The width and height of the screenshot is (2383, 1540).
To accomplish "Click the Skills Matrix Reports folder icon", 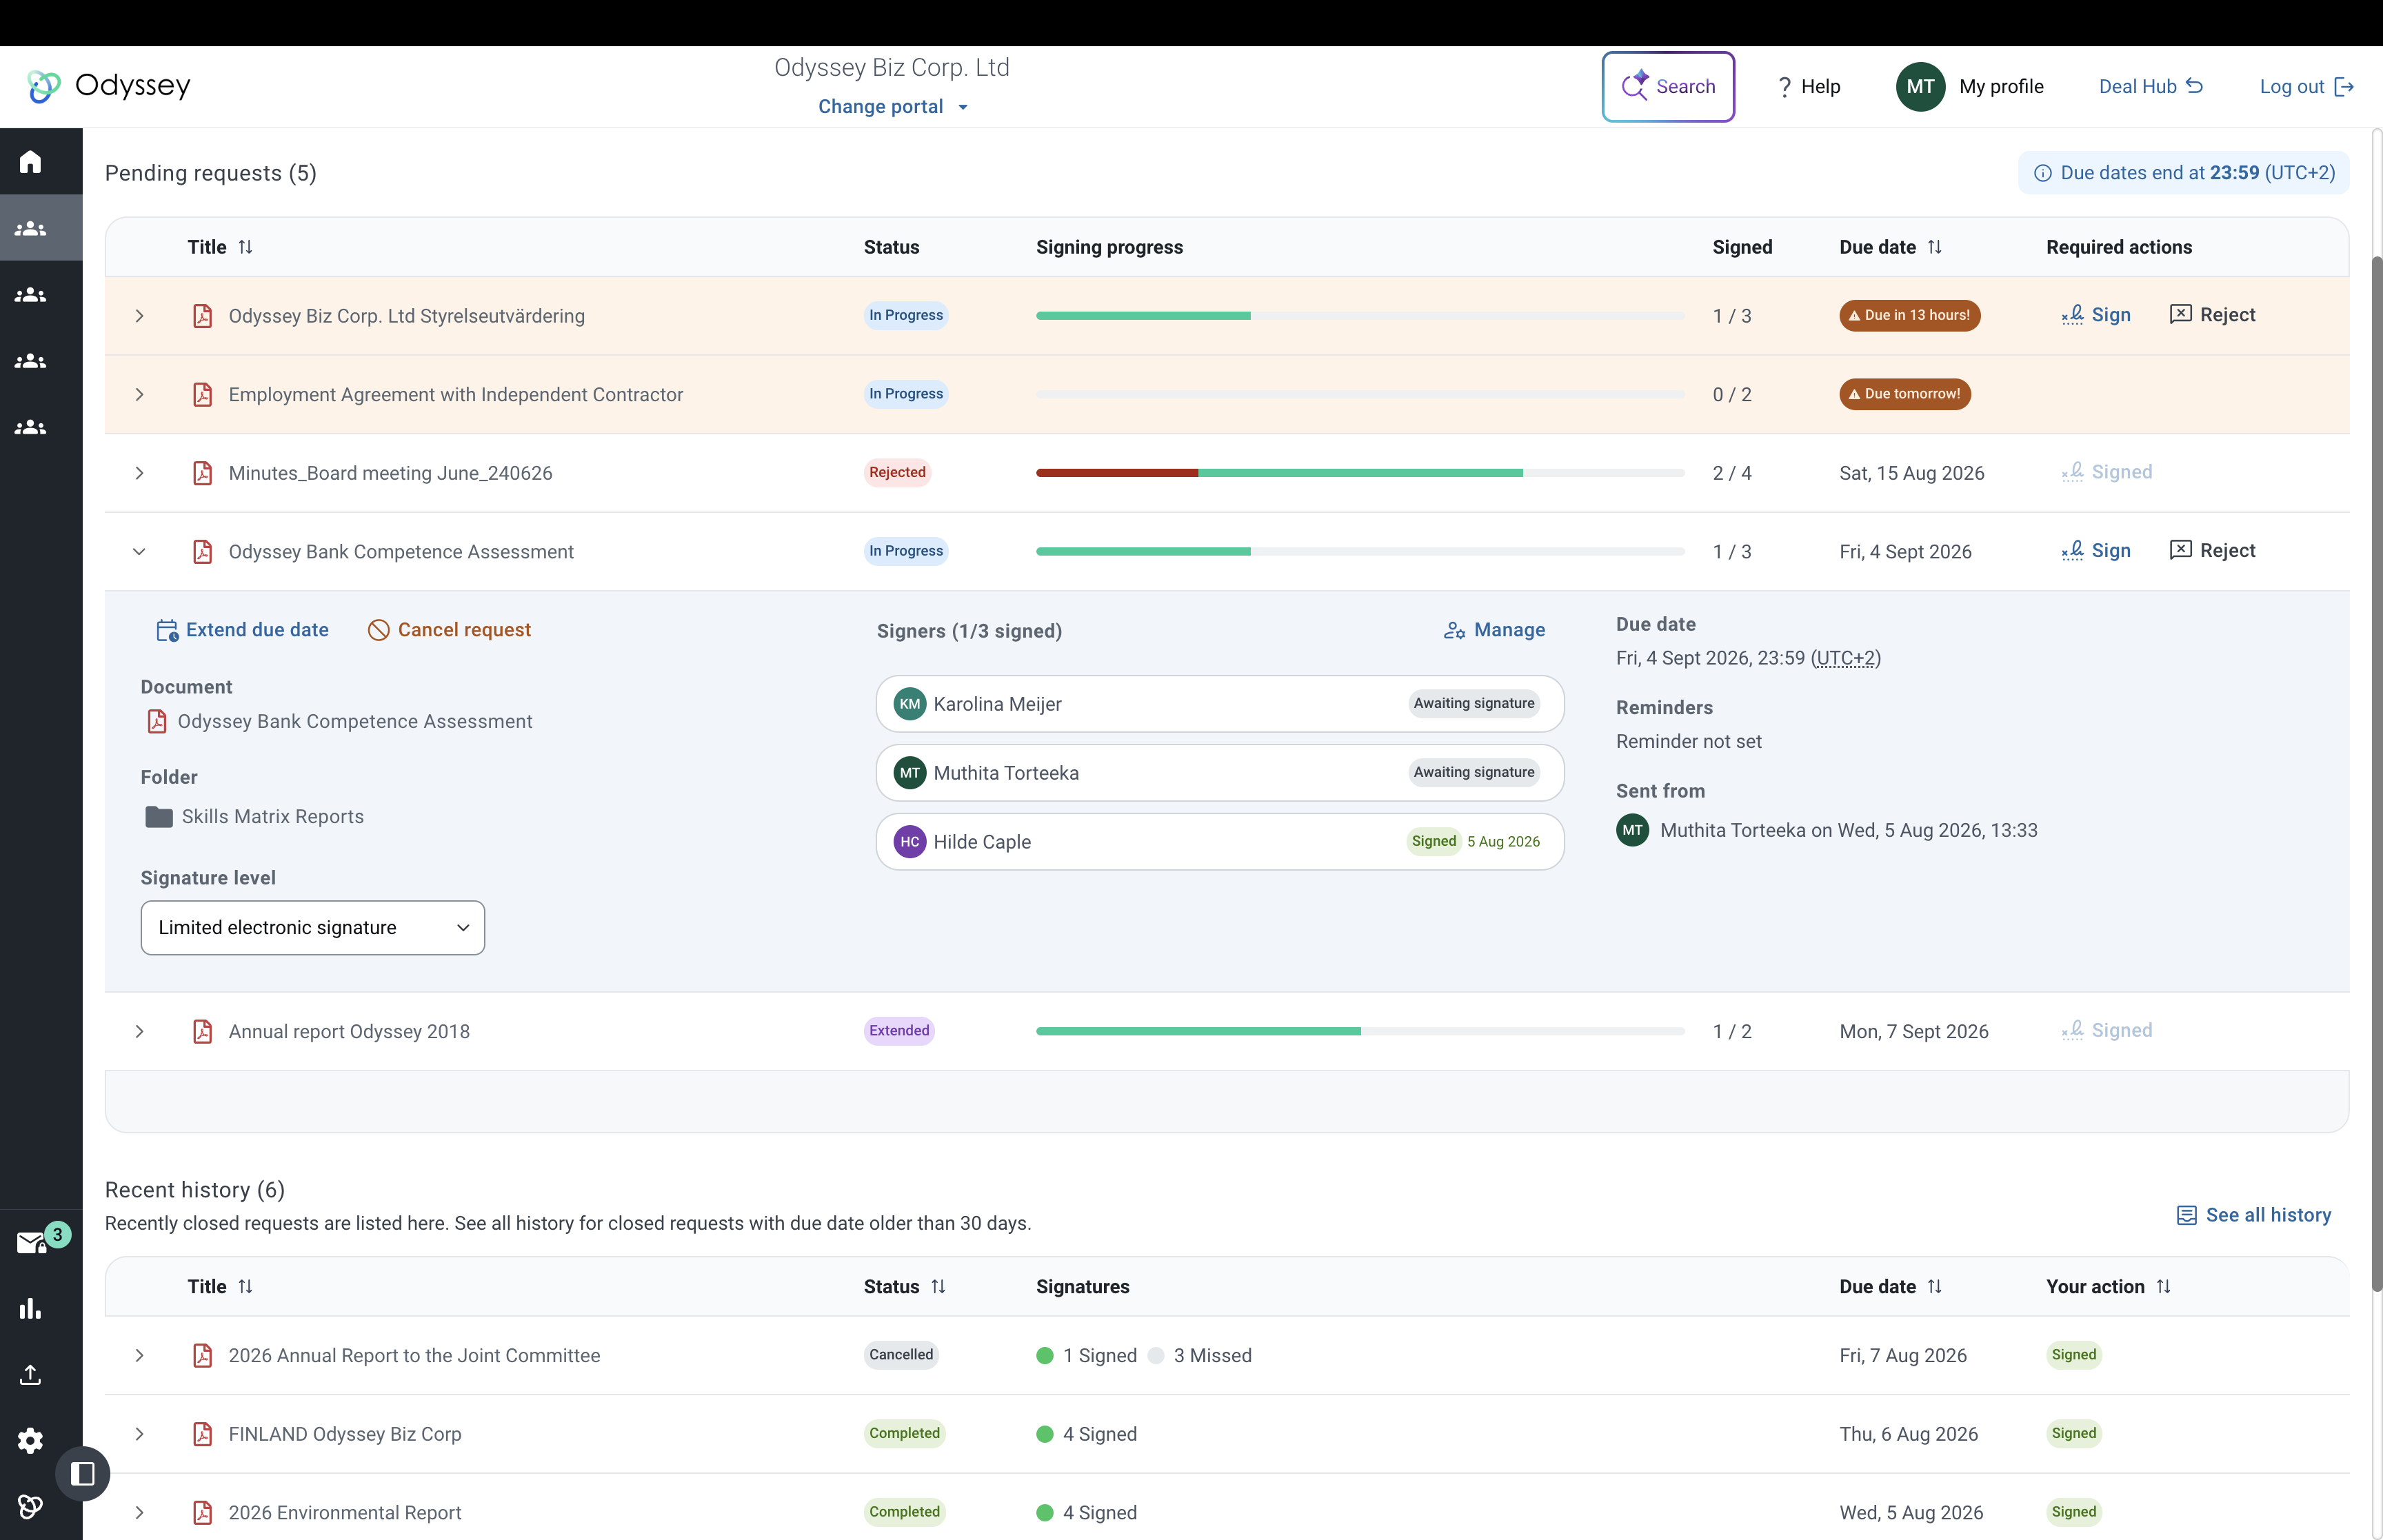I will point(159,817).
